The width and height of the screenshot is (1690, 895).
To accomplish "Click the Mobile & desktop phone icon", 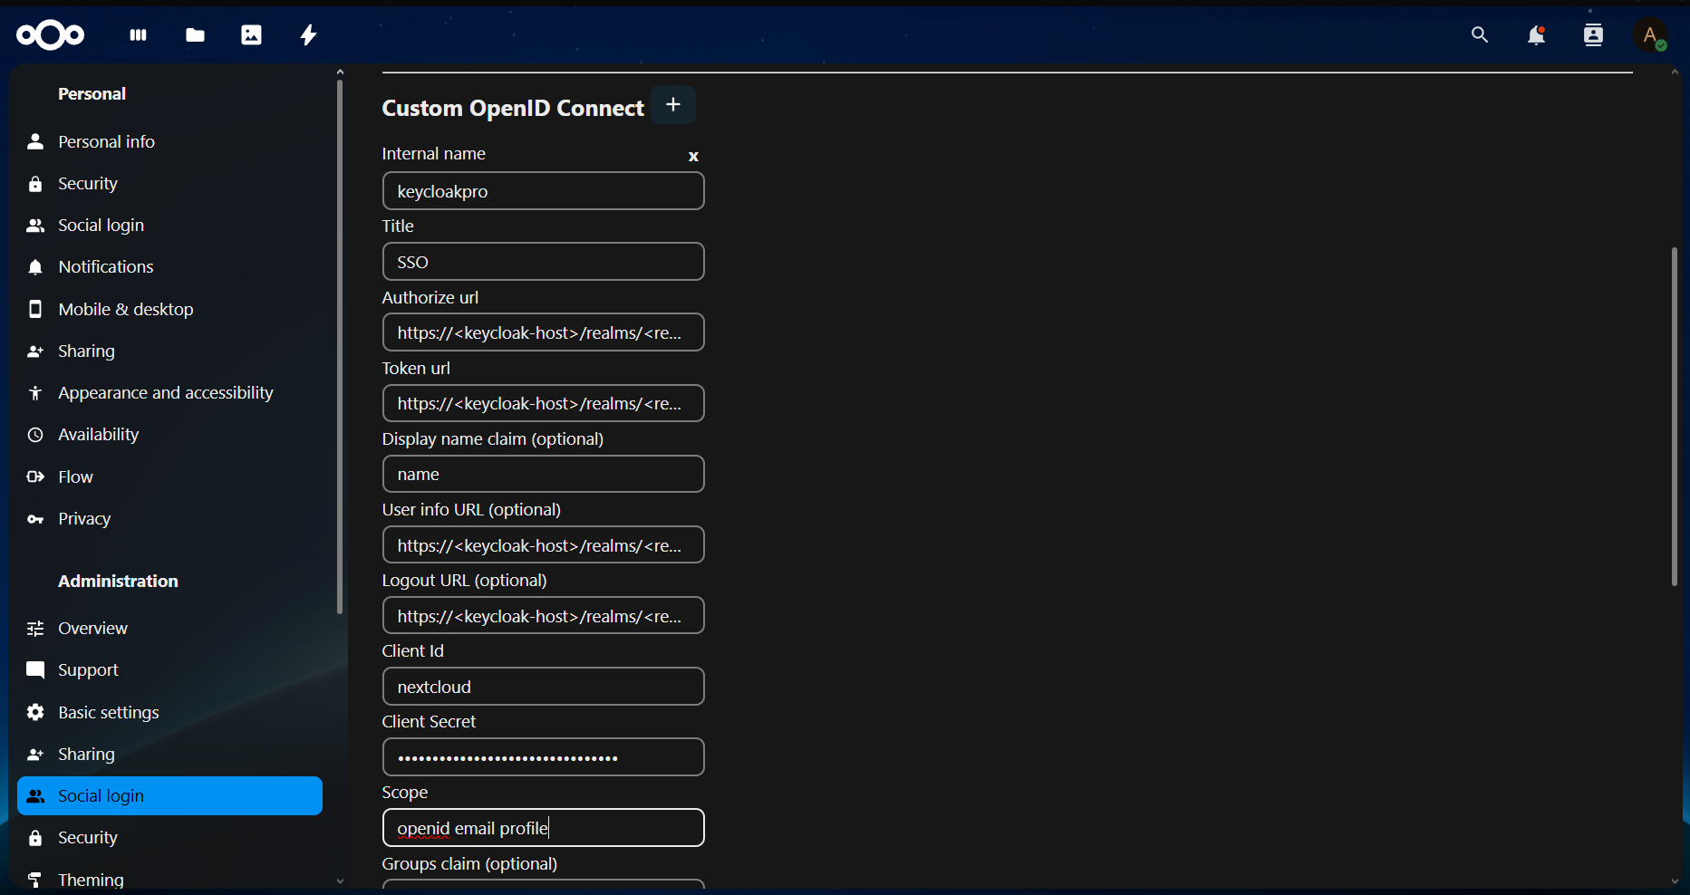I will [x=35, y=310].
